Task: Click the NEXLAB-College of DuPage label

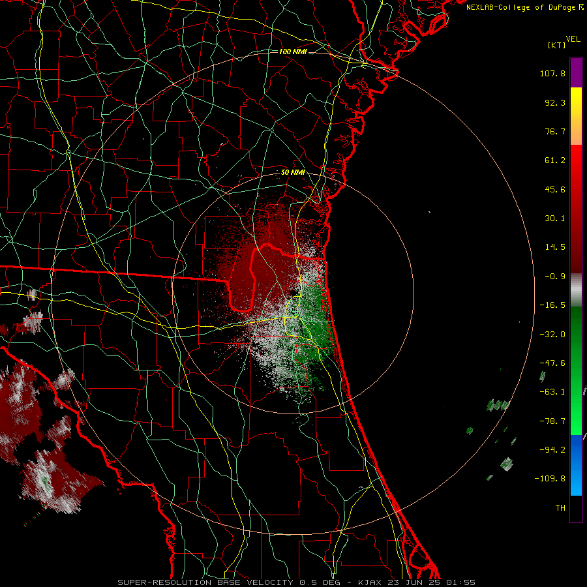Action: point(524,7)
